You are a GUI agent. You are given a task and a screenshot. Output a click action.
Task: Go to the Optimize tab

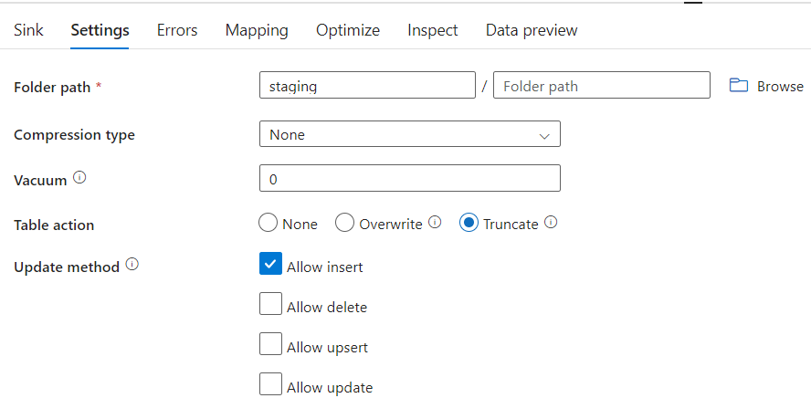pos(348,30)
